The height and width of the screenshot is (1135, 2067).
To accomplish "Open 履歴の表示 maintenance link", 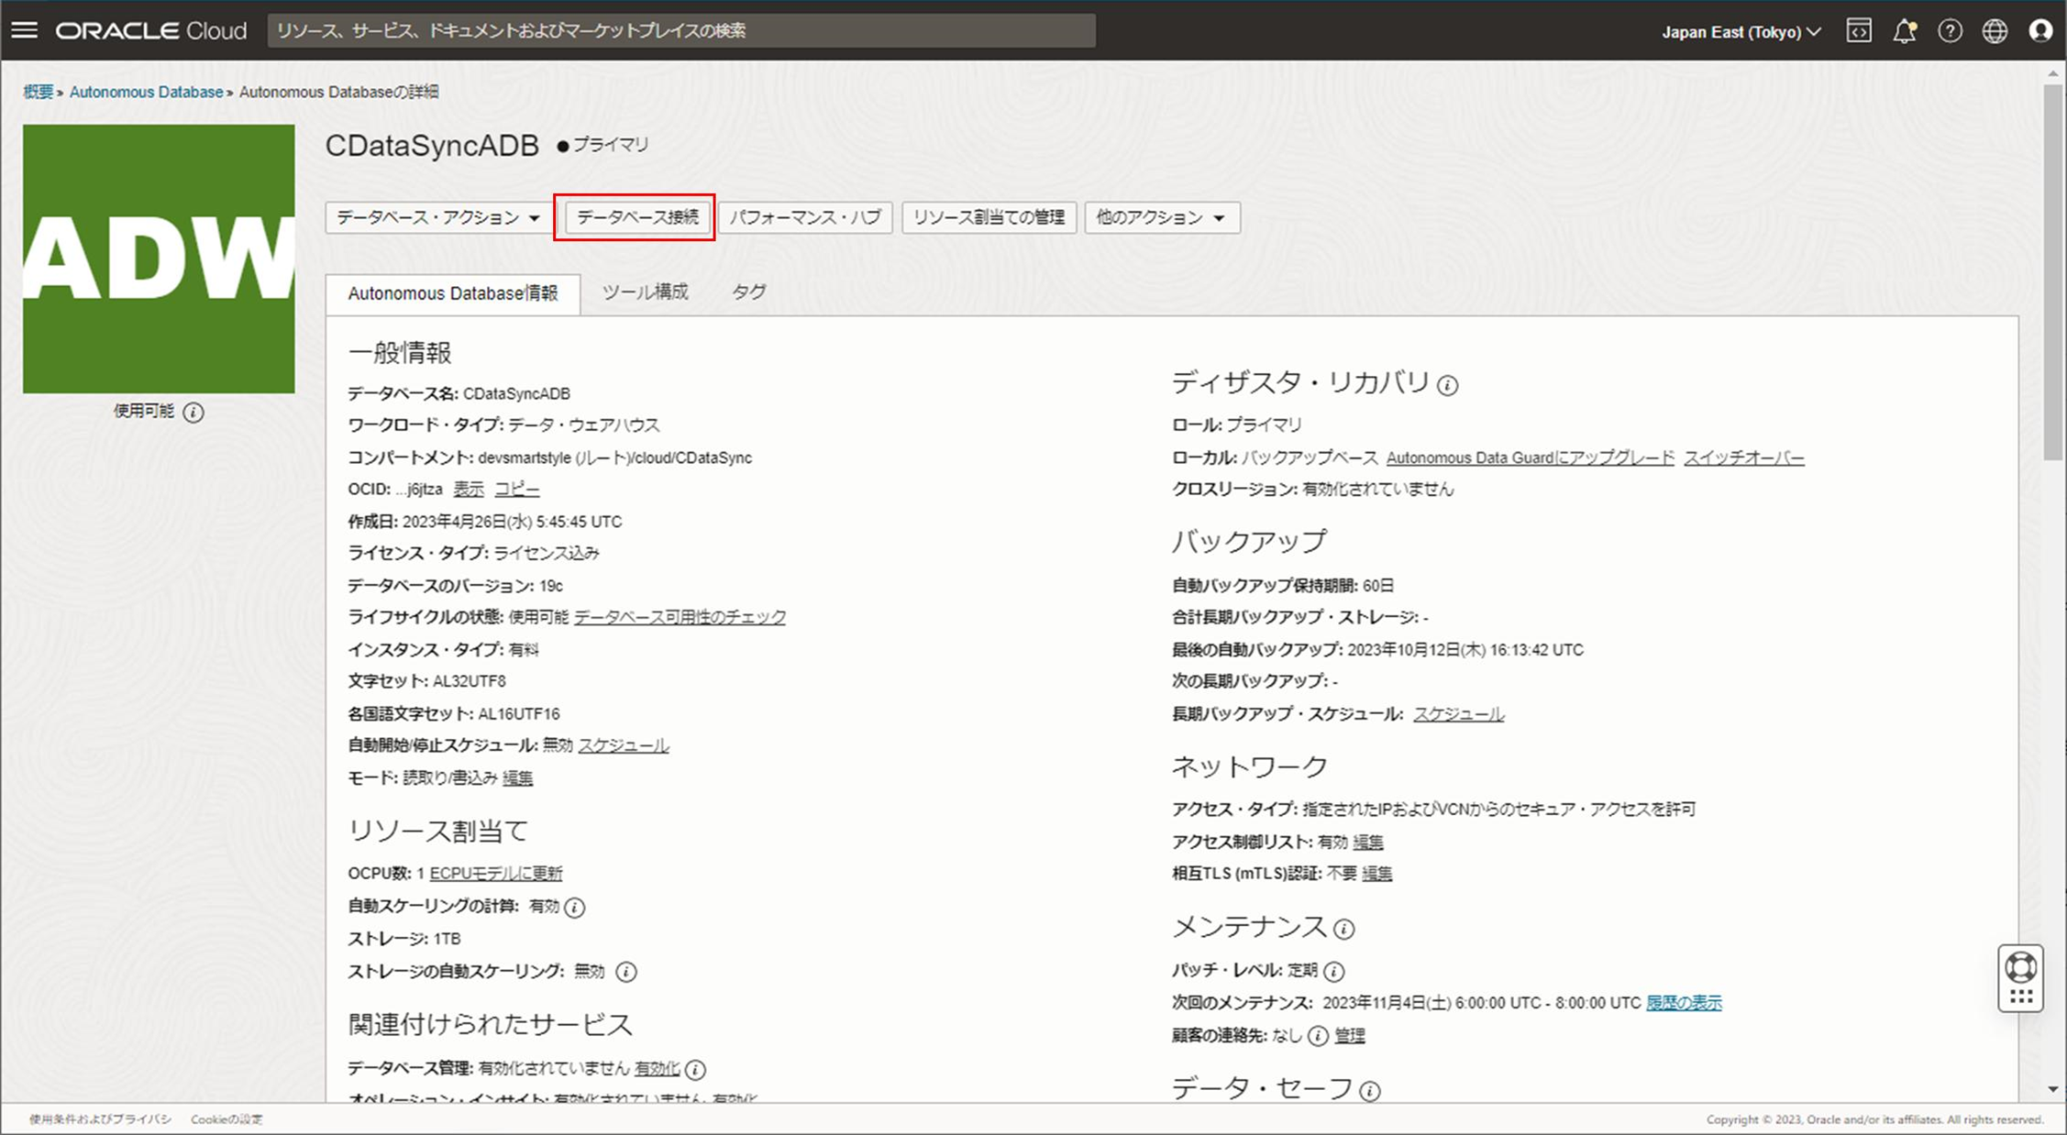I will pyautogui.click(x=1684, y=1003).
